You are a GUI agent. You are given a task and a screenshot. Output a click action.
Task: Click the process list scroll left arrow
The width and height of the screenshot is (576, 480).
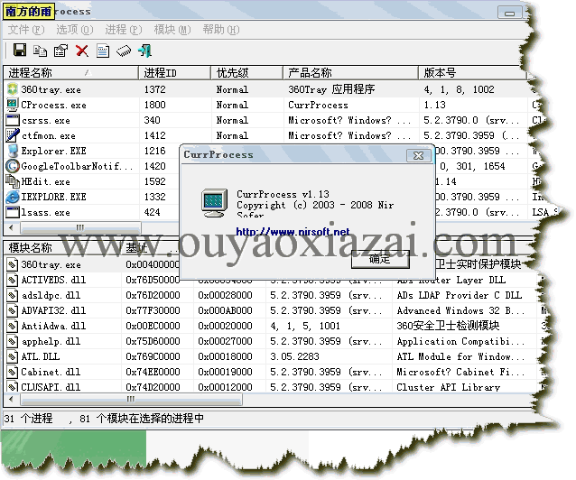pos(12,227)
